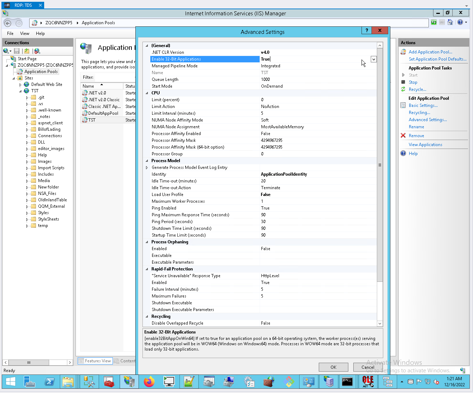Click Set Application Pool Defaults... link
473x393 pixels.
[437, 59]
